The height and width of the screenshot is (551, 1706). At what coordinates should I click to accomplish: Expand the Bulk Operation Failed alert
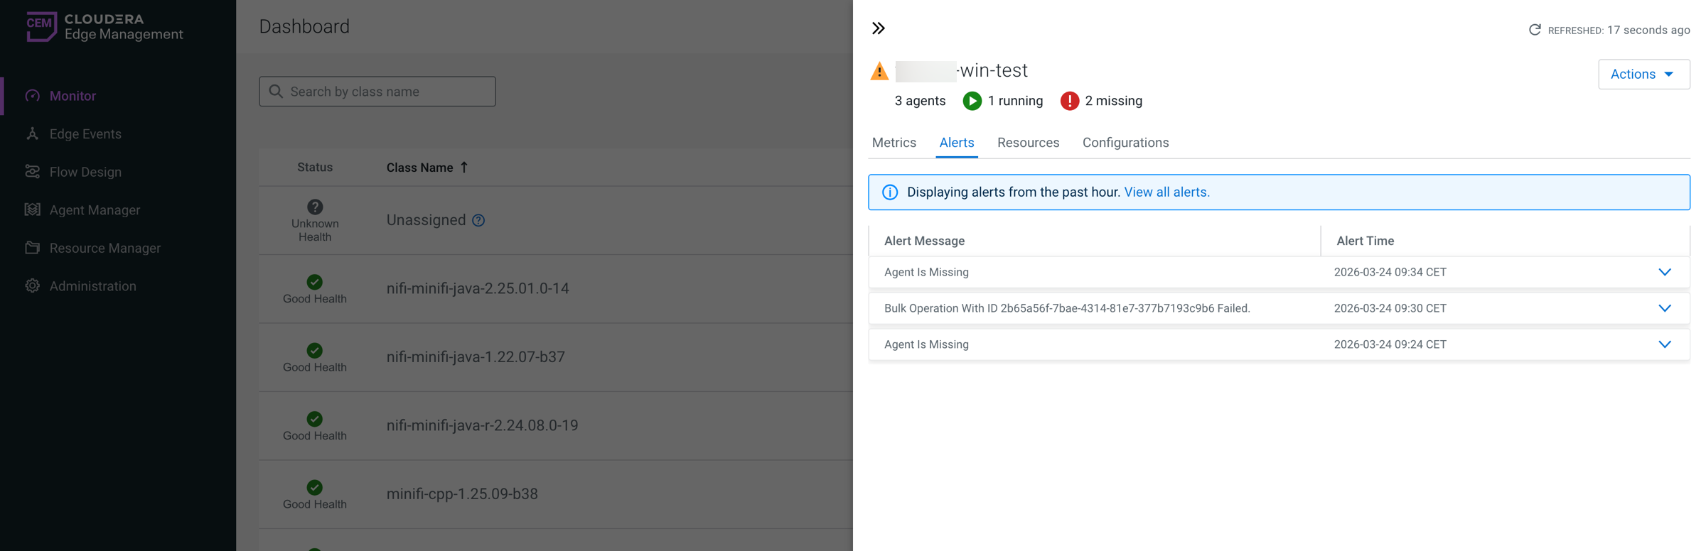tap(1664, 308)
